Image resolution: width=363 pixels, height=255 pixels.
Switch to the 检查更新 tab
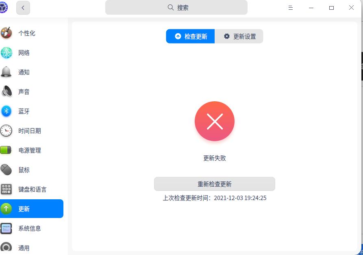point(190,36)
